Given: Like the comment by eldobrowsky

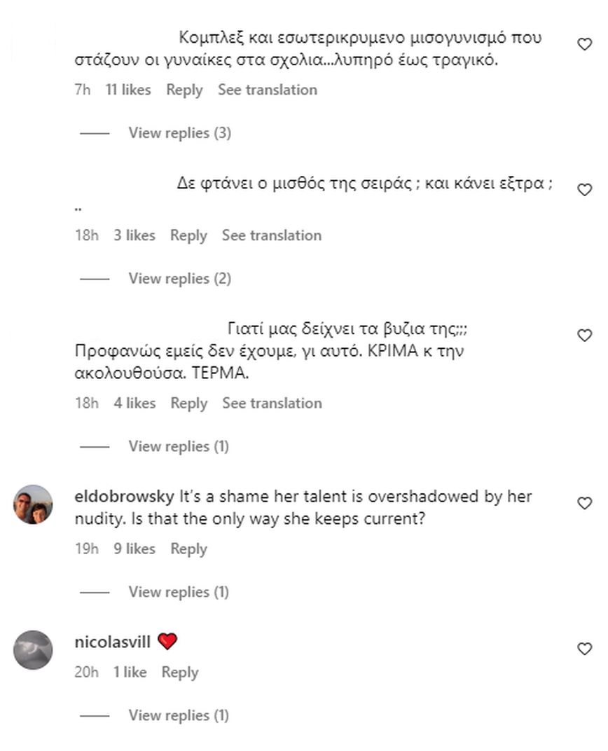Looking at the screenshot, I should (584, 504).
